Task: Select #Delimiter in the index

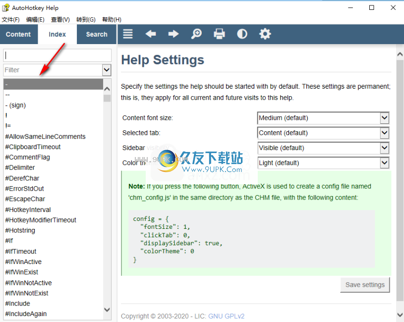Action: coord(54,167)
